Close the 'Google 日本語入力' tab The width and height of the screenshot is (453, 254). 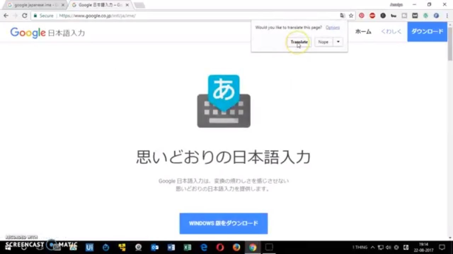click(x=127, y=5)
